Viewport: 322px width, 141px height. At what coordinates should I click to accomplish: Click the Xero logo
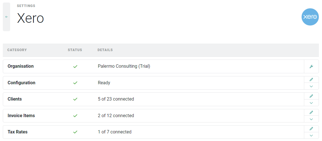tap(310, 17)
